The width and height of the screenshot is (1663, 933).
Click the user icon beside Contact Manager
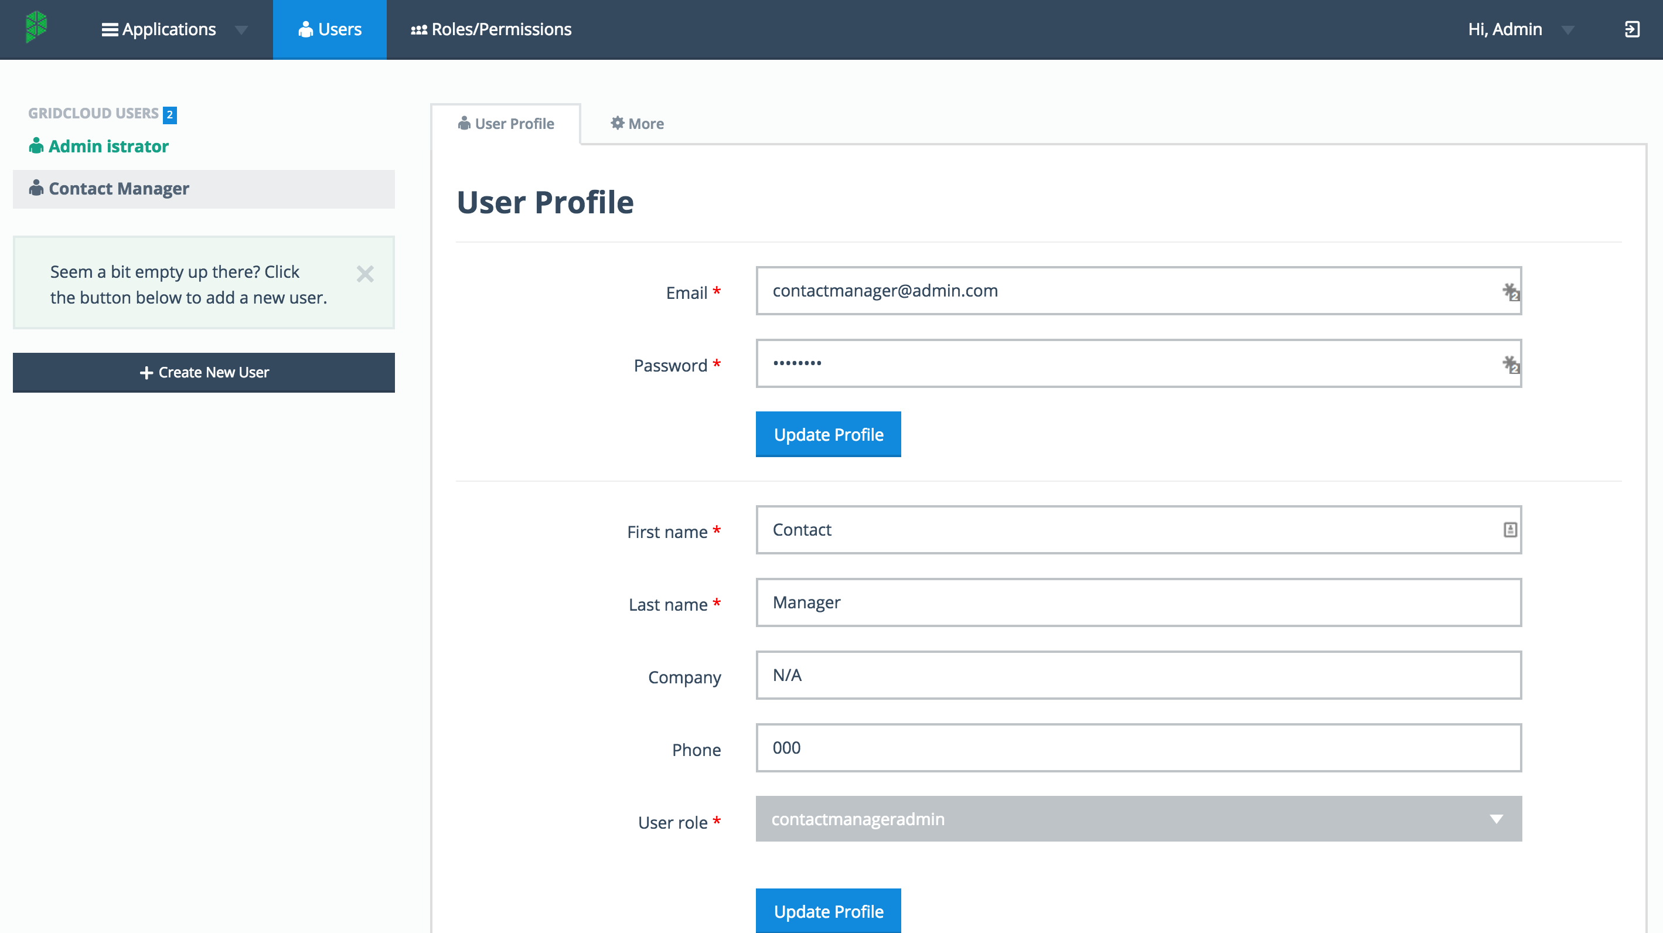[36, 189]
